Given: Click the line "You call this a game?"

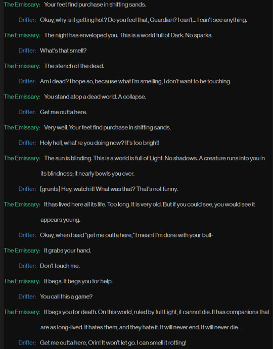Looking at the screenshot, I should click(x=66, y=296).
